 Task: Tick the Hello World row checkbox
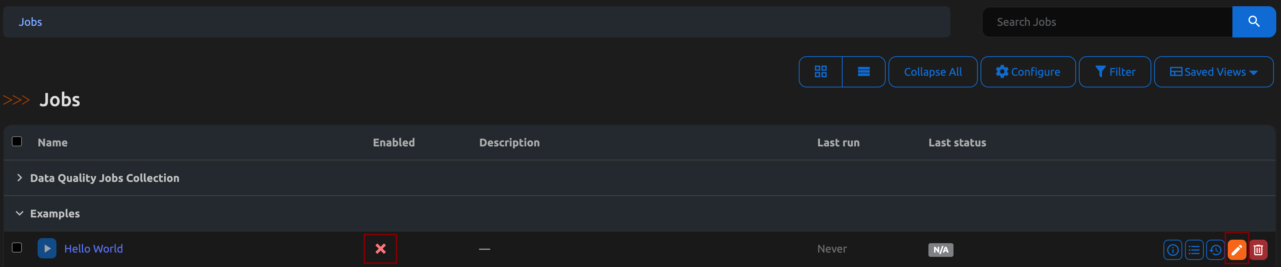coord(17,248)
